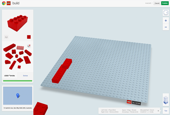Zoom out with the minus button
Image resolution: width=170 pixels, height=115 pixels.
pyautogui.click(x=166, y=27)
